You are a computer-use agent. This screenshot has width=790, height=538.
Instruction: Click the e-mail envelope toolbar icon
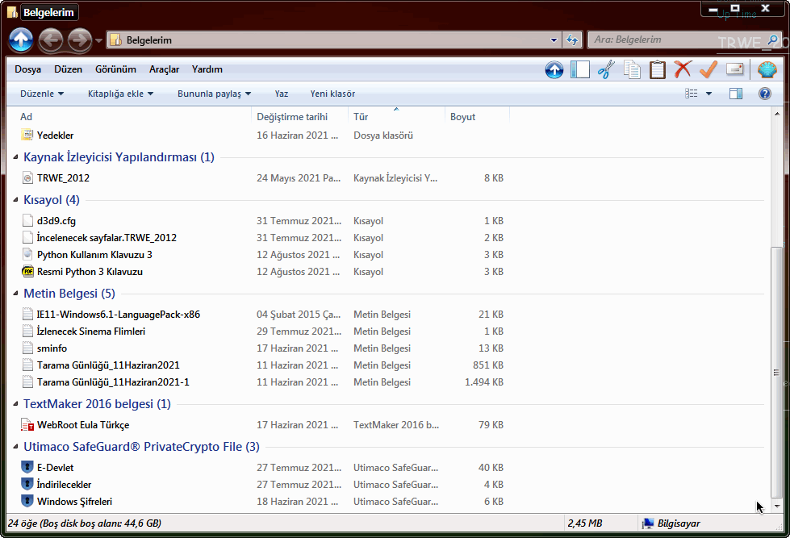pos(735,69)
